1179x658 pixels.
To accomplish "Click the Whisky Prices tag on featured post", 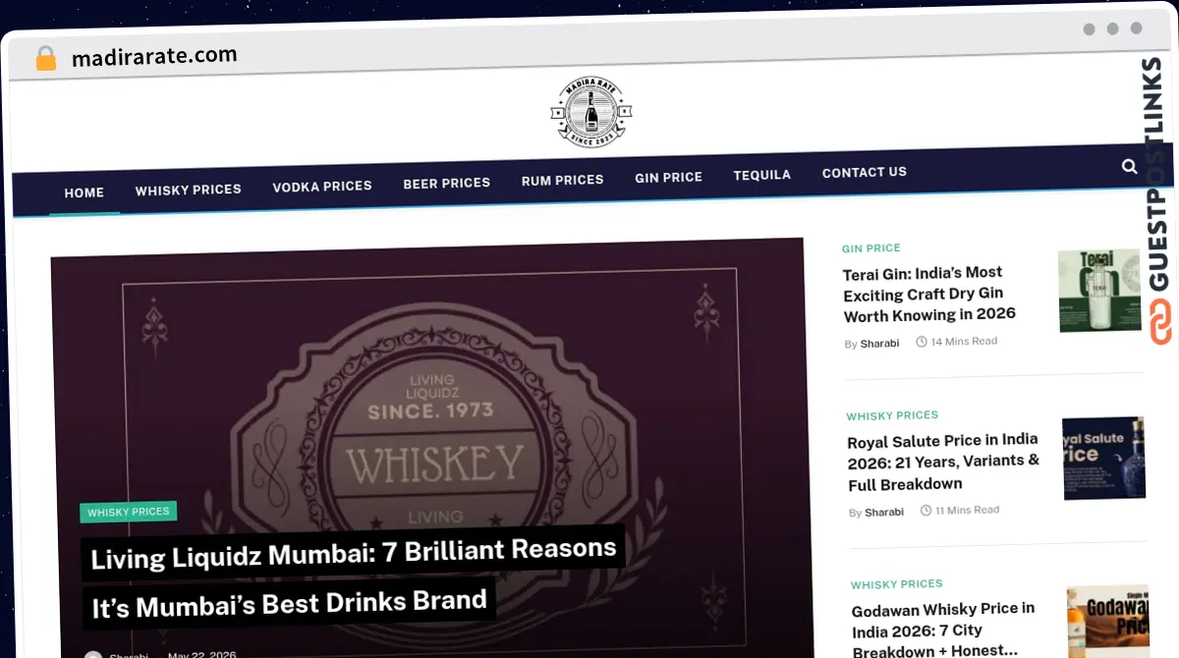I will coord(129,512).
